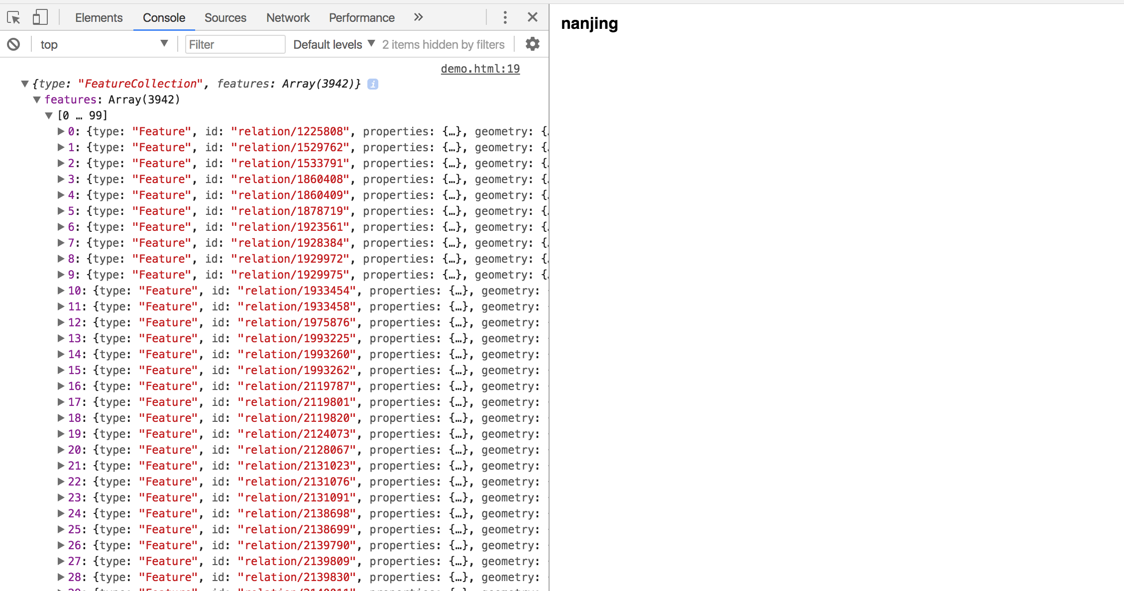Click the clear console icon
Viewport: 1124px width, 591px height.
point(13,44)
